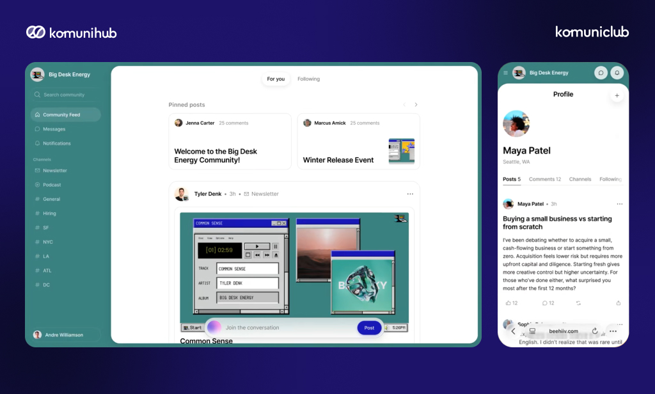The width and height of the screenshot is (655, 394).
Task: Click the beehiiv.com address bar
Action: (x=564, y=331)
